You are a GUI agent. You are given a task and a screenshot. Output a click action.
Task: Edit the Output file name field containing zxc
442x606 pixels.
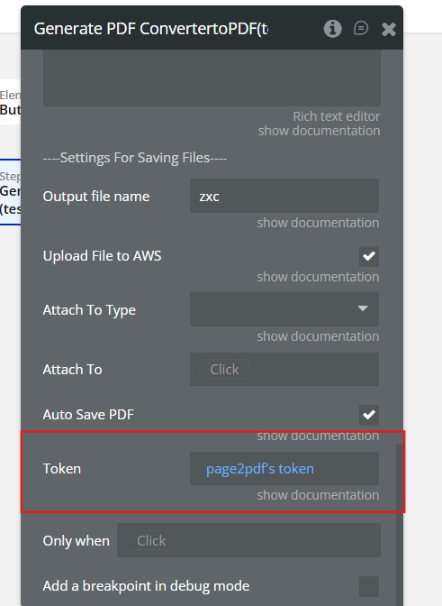tap(284, 196)
